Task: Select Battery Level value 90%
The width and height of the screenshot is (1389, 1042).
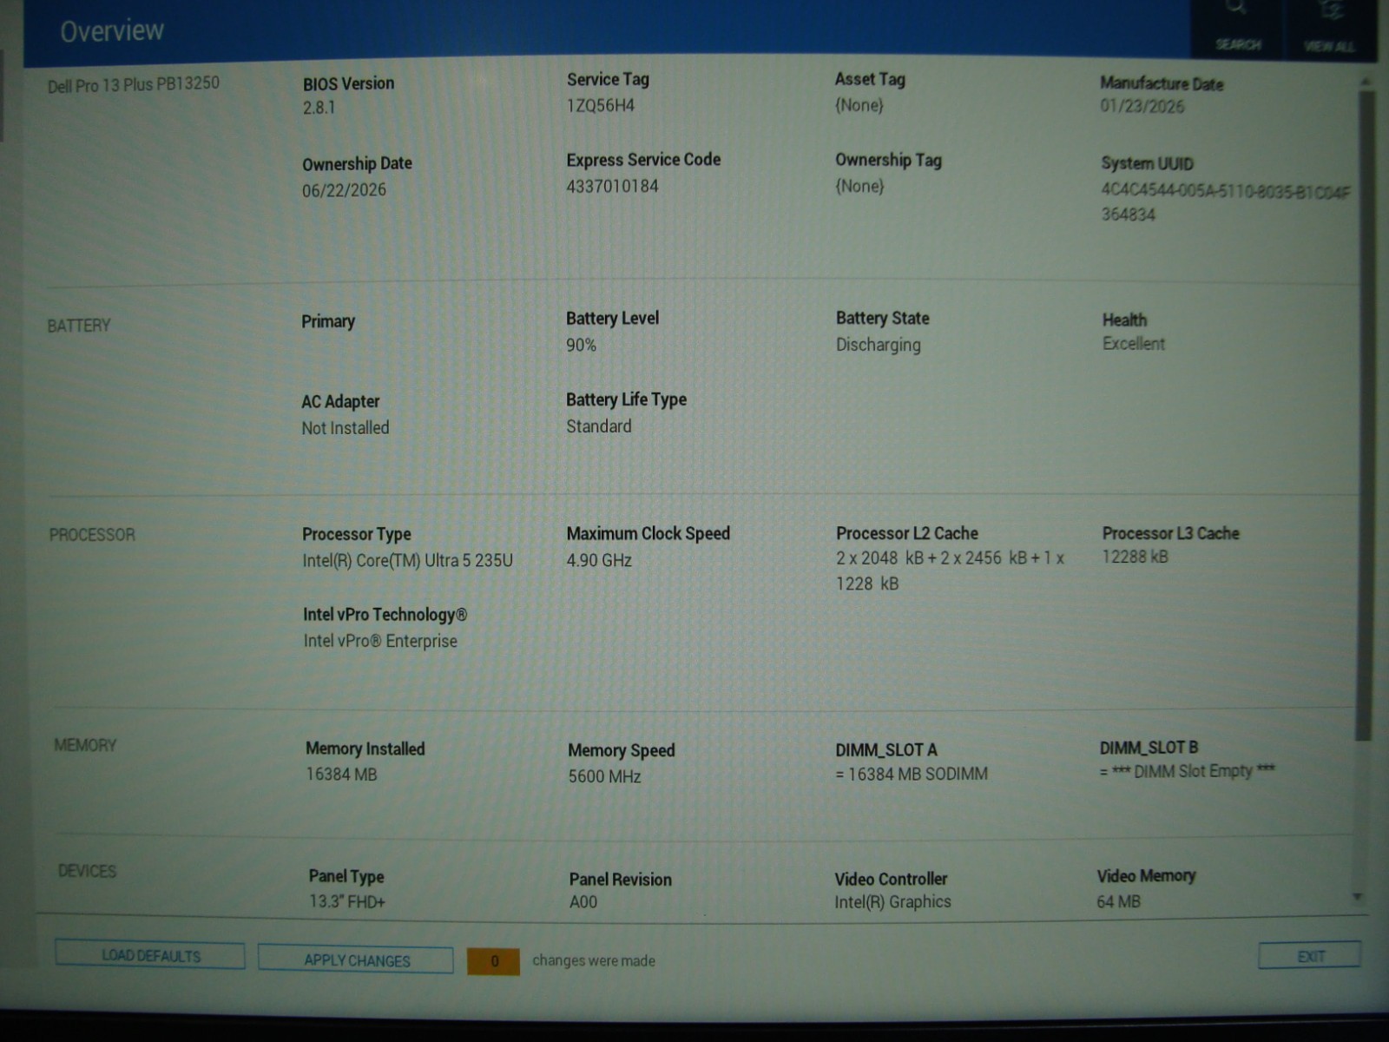Action: [x=581, y=345]
